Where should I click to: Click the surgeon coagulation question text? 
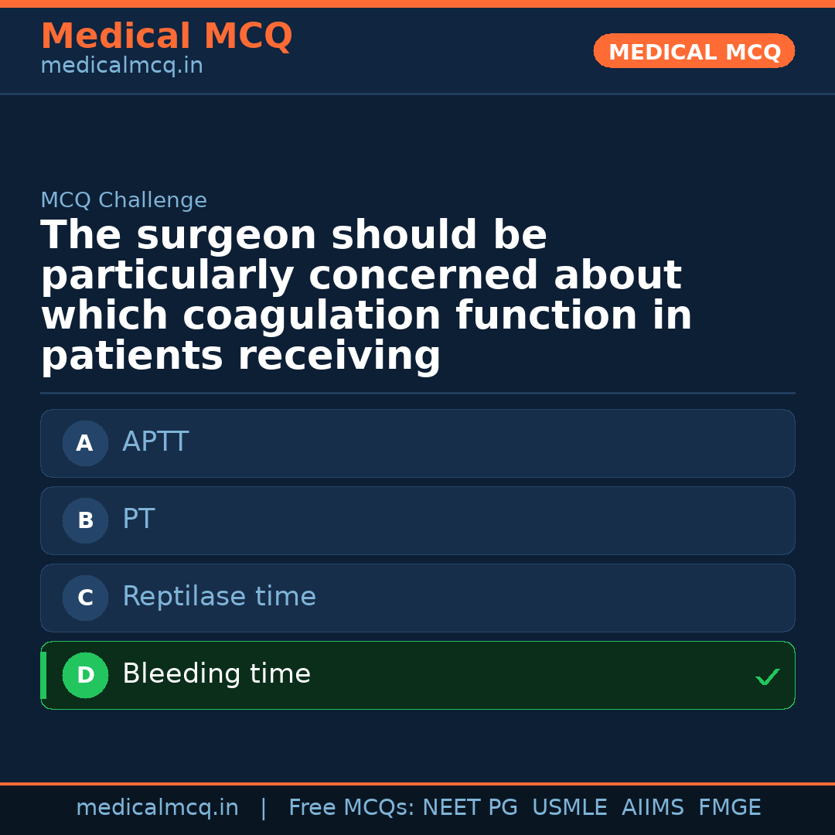click(366, 296)
